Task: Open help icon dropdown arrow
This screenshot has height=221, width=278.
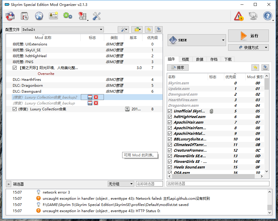Action: (273, 20)
